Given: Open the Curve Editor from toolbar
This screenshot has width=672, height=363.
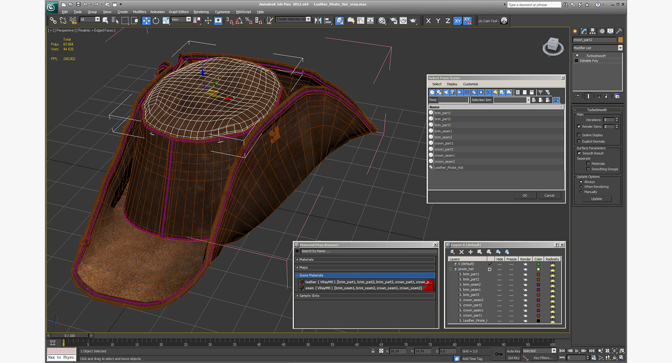Looking at the screenshot, I should (x=361, y=20).
